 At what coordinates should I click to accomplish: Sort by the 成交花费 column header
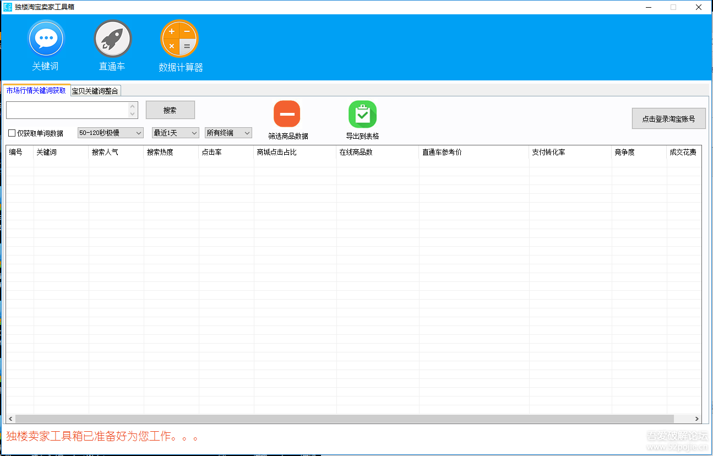tap(684, 152)
